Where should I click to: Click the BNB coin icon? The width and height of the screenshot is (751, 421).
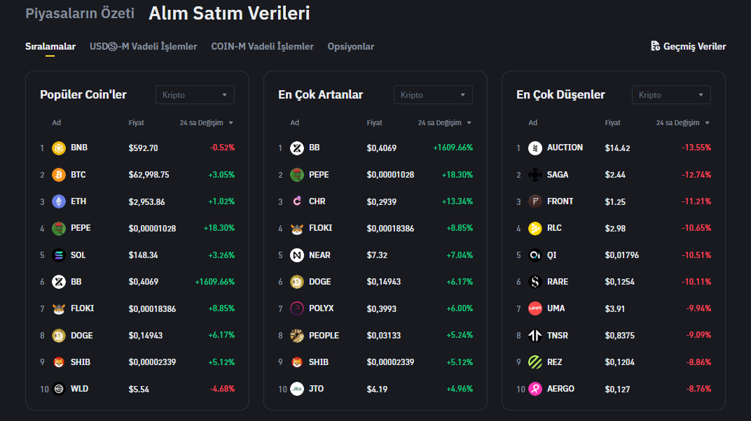click(x=59, y=148)
